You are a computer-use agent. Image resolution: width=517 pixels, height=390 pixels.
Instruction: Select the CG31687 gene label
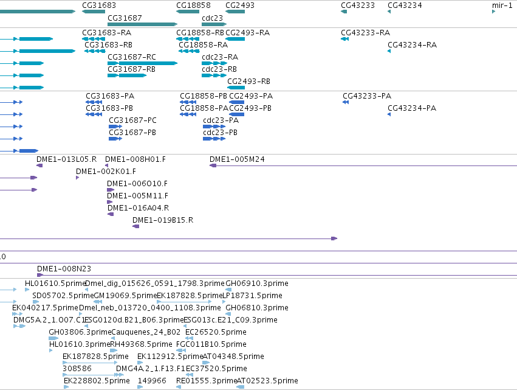click(125, 18)
